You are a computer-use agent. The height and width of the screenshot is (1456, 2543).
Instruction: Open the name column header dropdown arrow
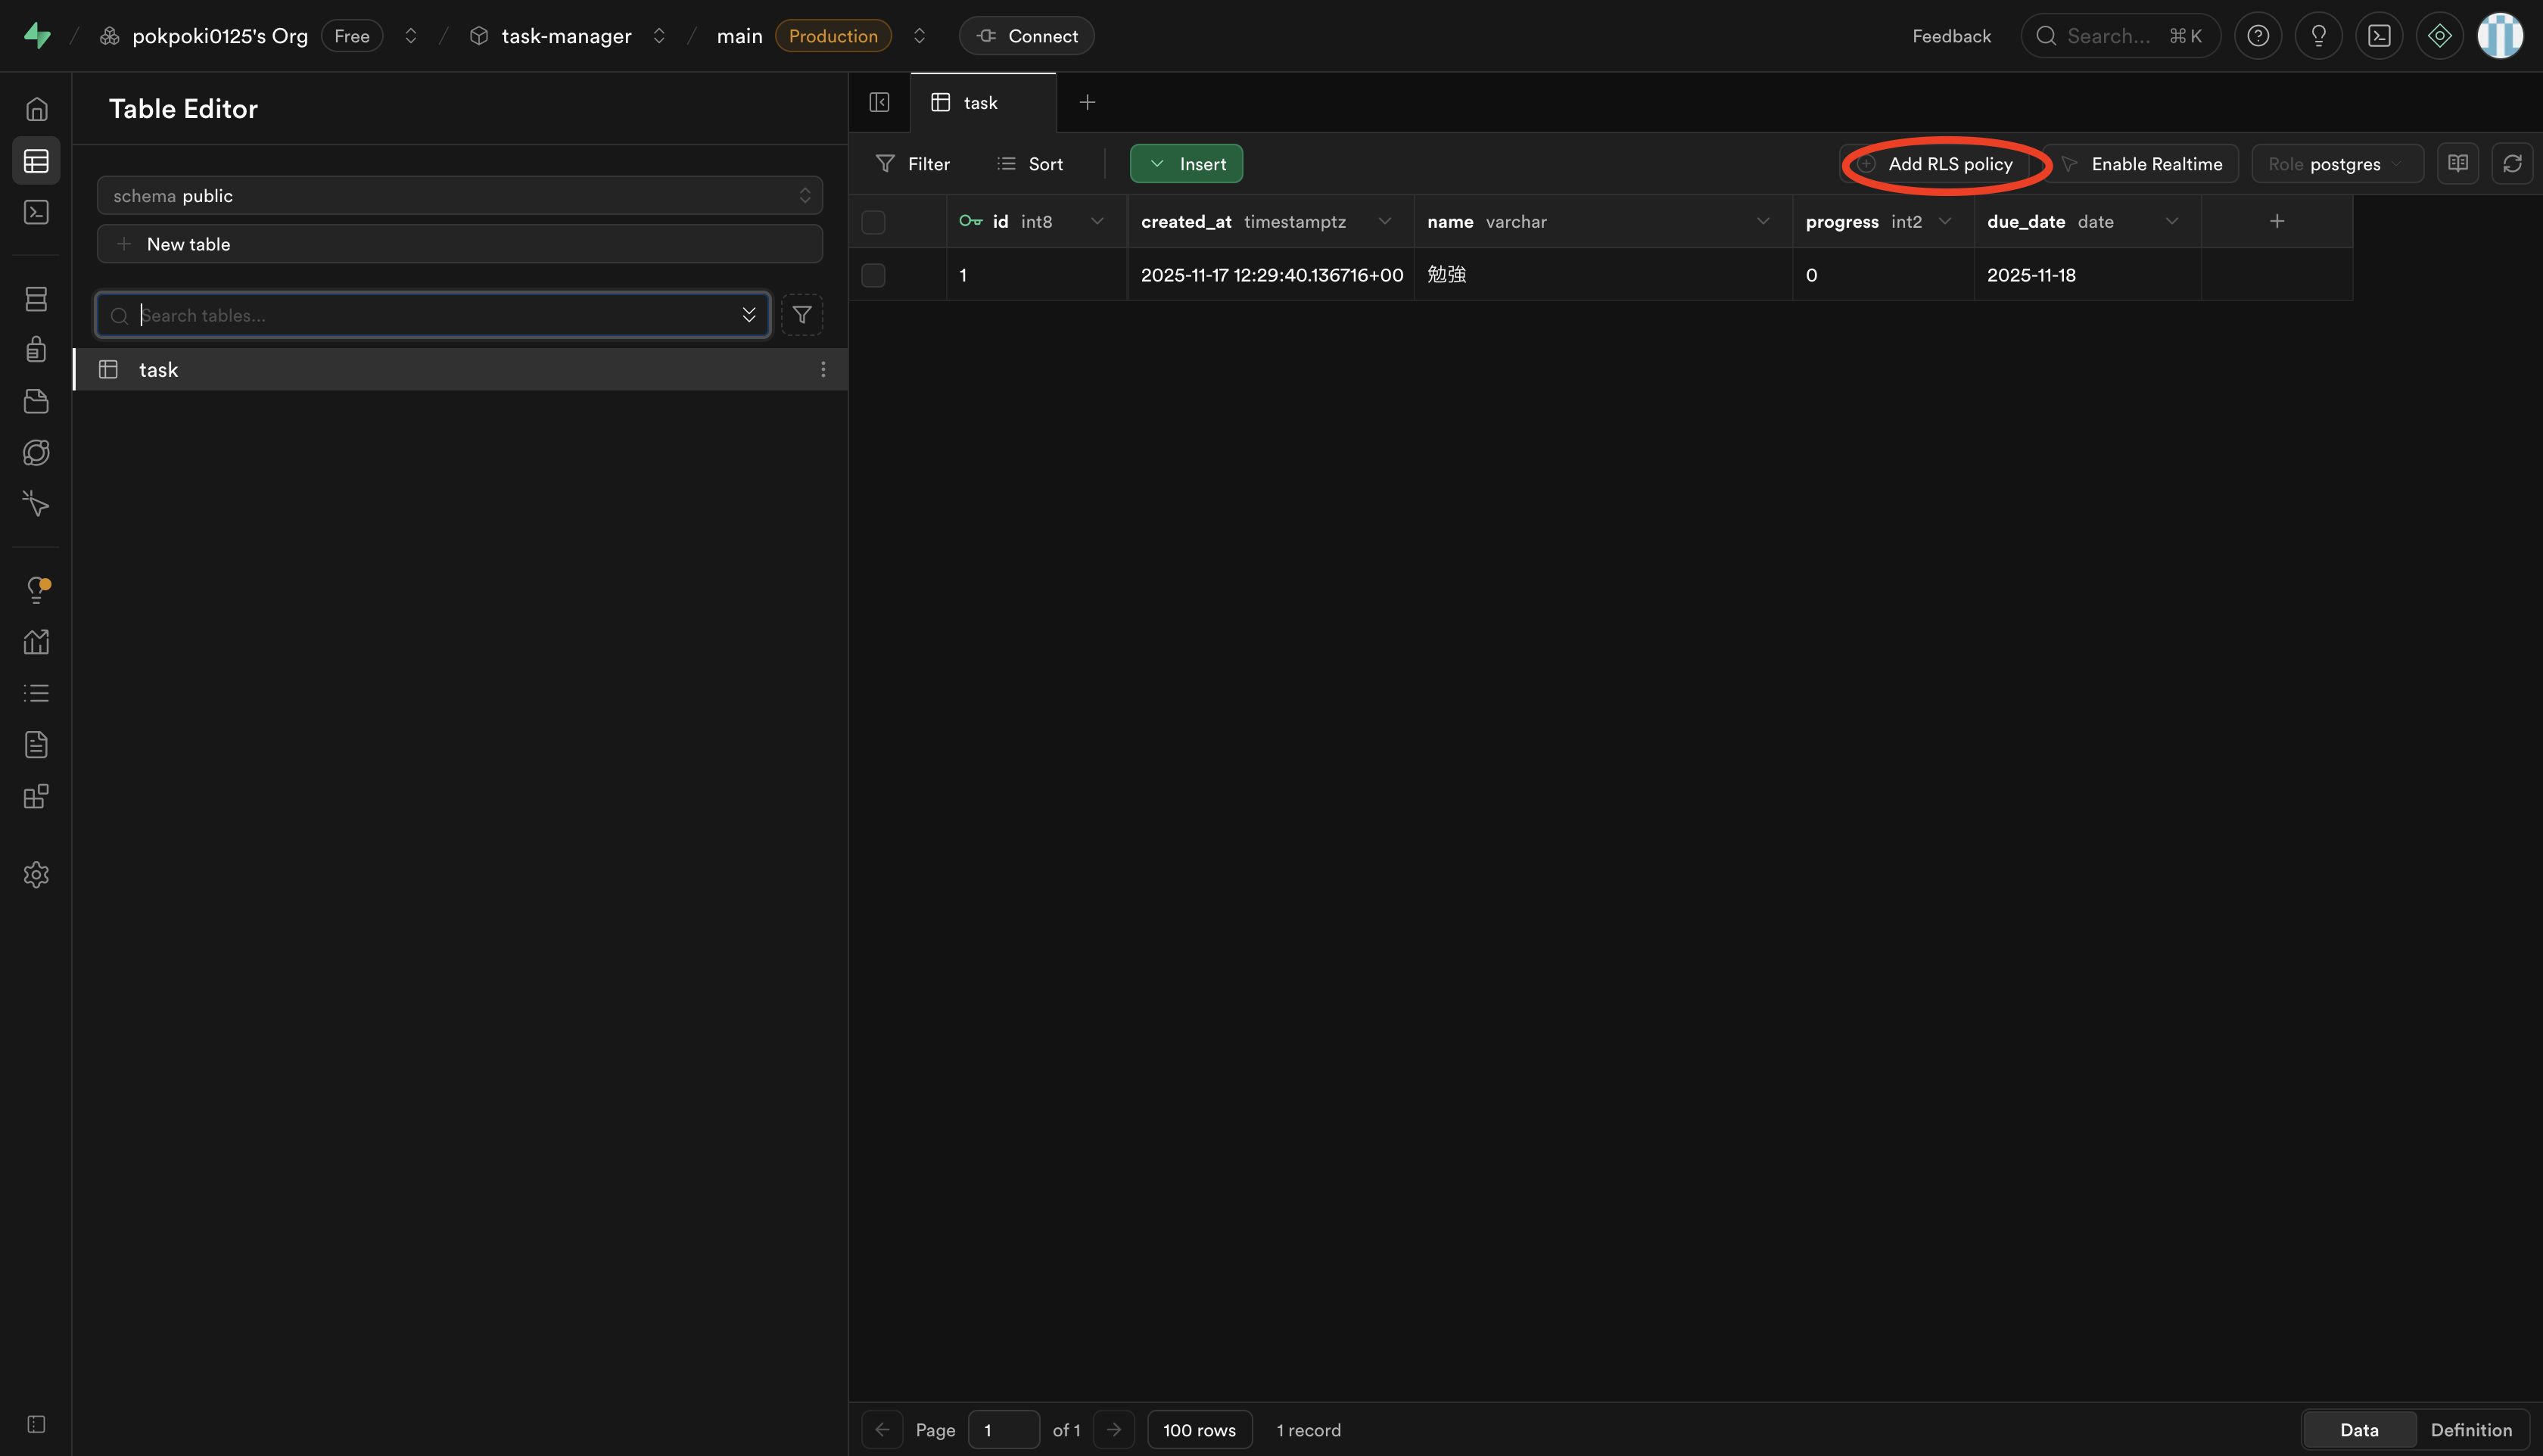[1762, 222]
